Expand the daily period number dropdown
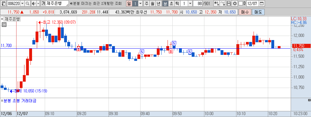This screenshot has width=311, height=117. coord(140,3)
